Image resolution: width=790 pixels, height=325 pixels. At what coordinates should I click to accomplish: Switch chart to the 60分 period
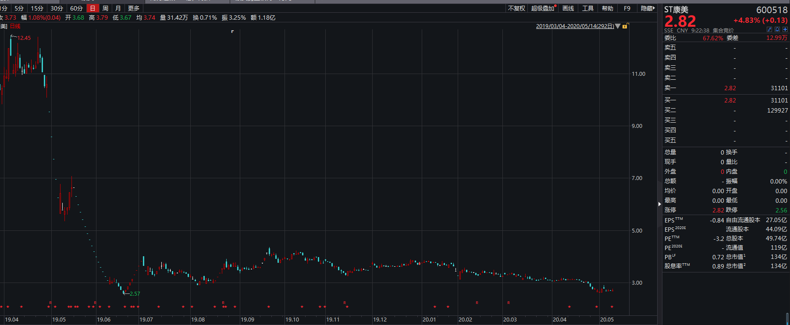click(76, 8)
